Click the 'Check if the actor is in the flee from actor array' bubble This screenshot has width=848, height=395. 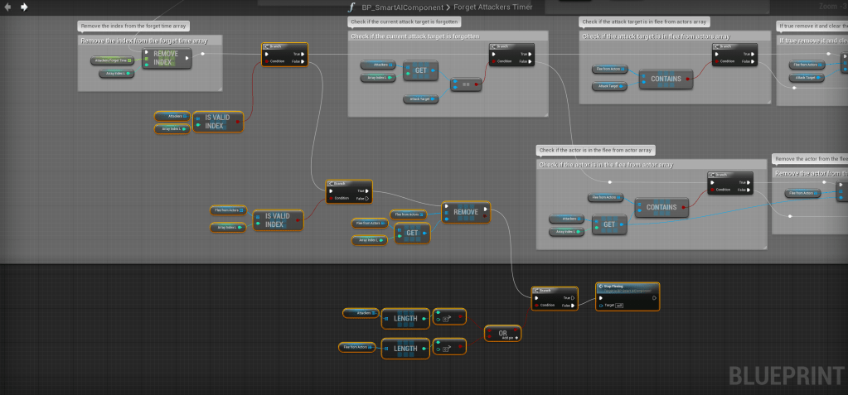click(x=595, y=150)
